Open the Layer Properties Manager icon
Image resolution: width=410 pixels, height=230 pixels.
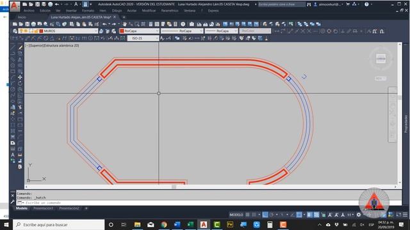click(x=15, y=31)
